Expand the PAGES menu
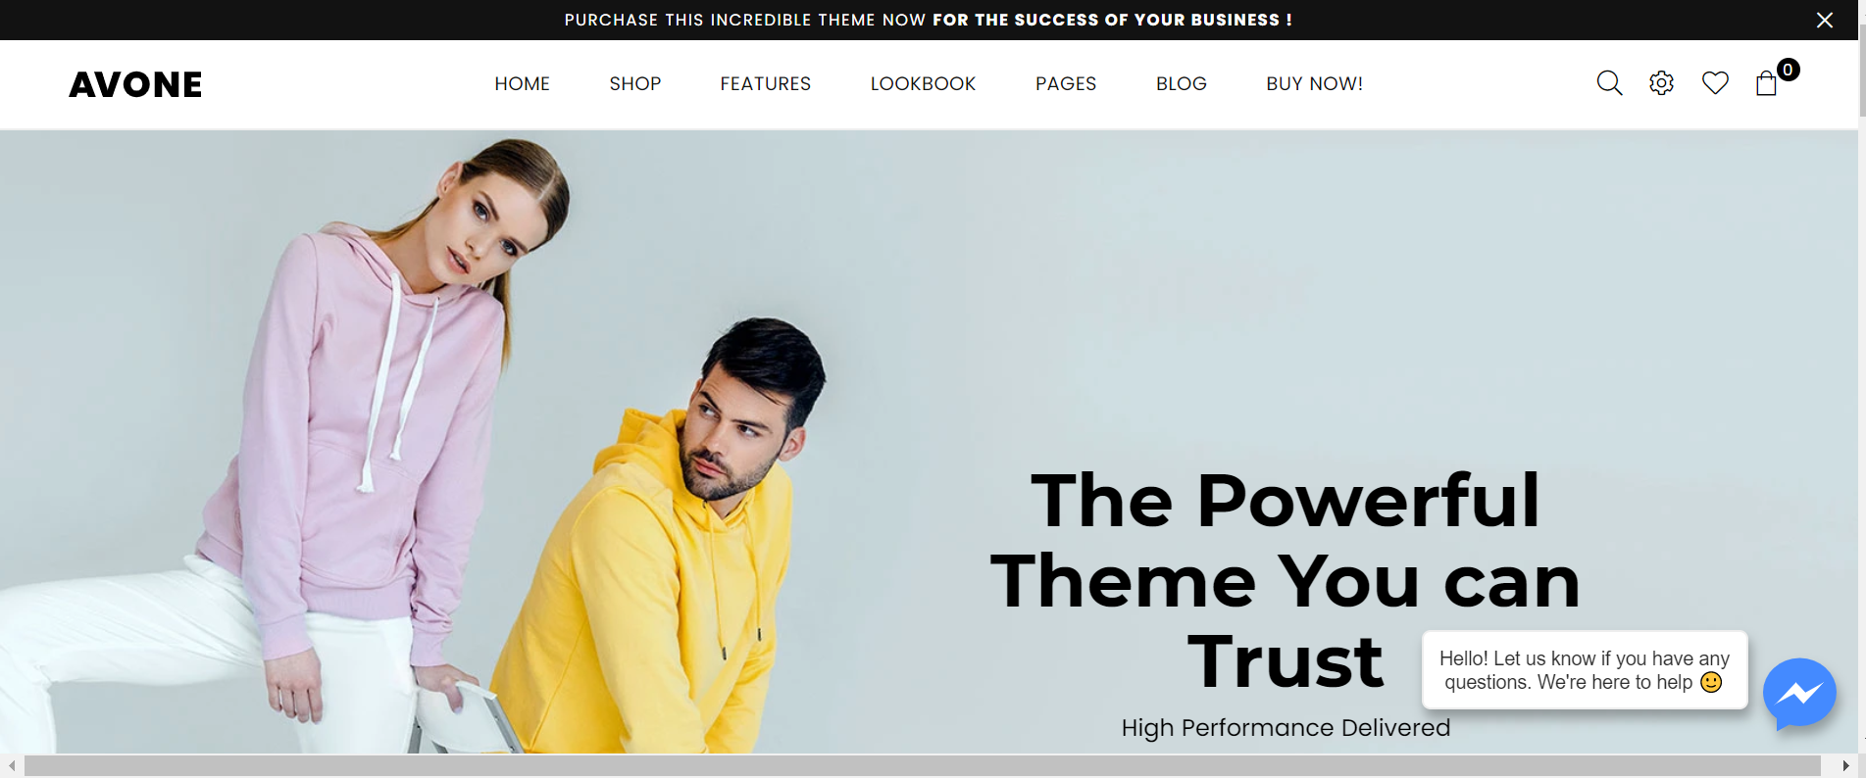Viewport: 1866px width, 778px height. 1066,83
